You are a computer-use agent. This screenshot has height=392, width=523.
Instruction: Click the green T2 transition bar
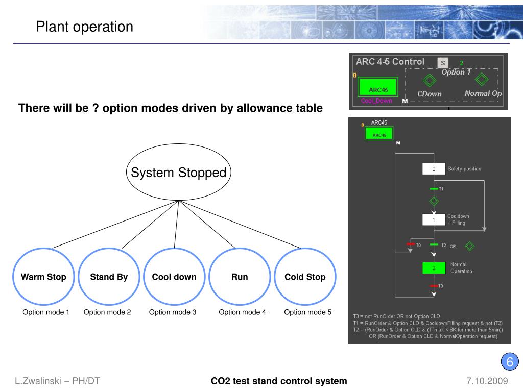[x=434, y=244]
